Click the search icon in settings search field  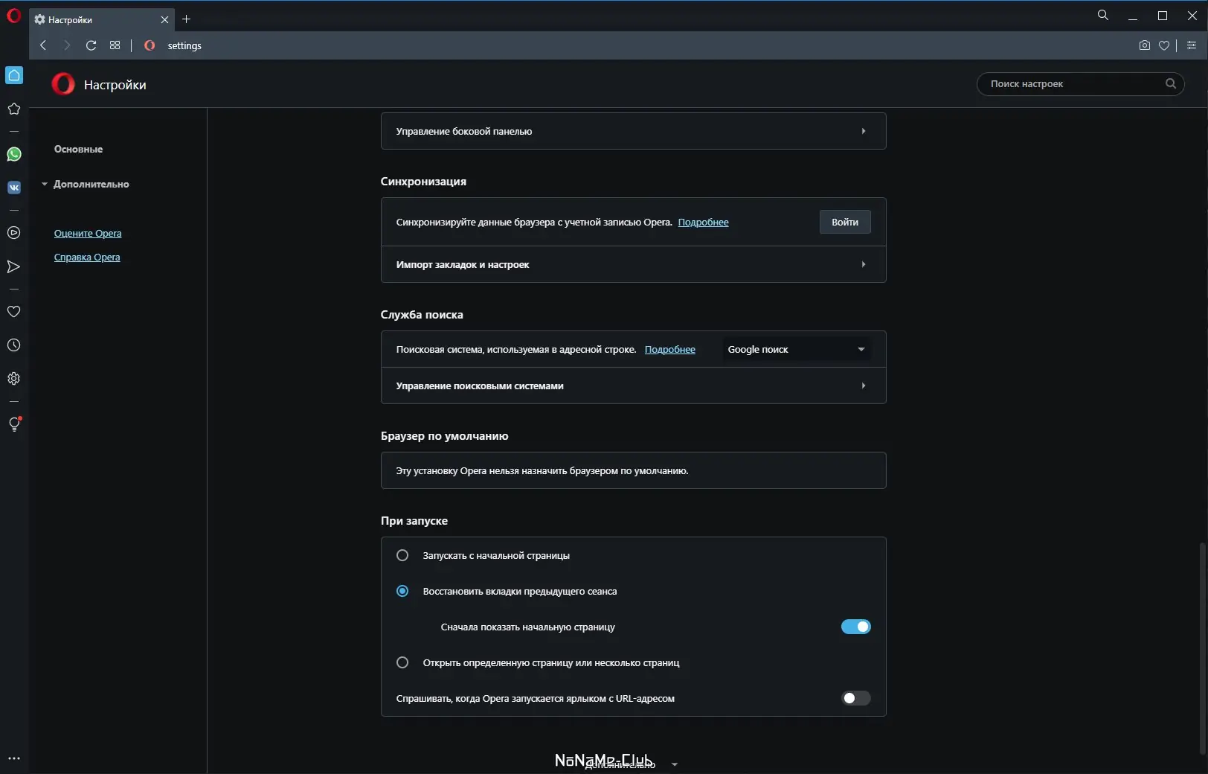point(1170,84)
